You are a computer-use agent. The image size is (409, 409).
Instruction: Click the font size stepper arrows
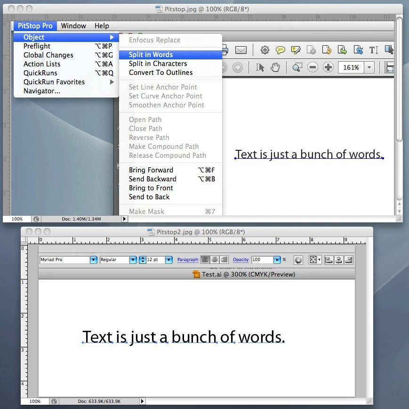143,260
